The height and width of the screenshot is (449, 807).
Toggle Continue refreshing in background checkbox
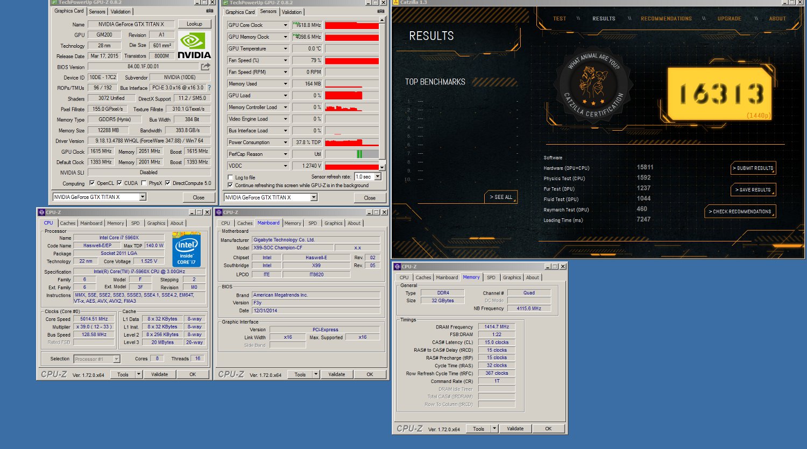click(x=230, y=186)
